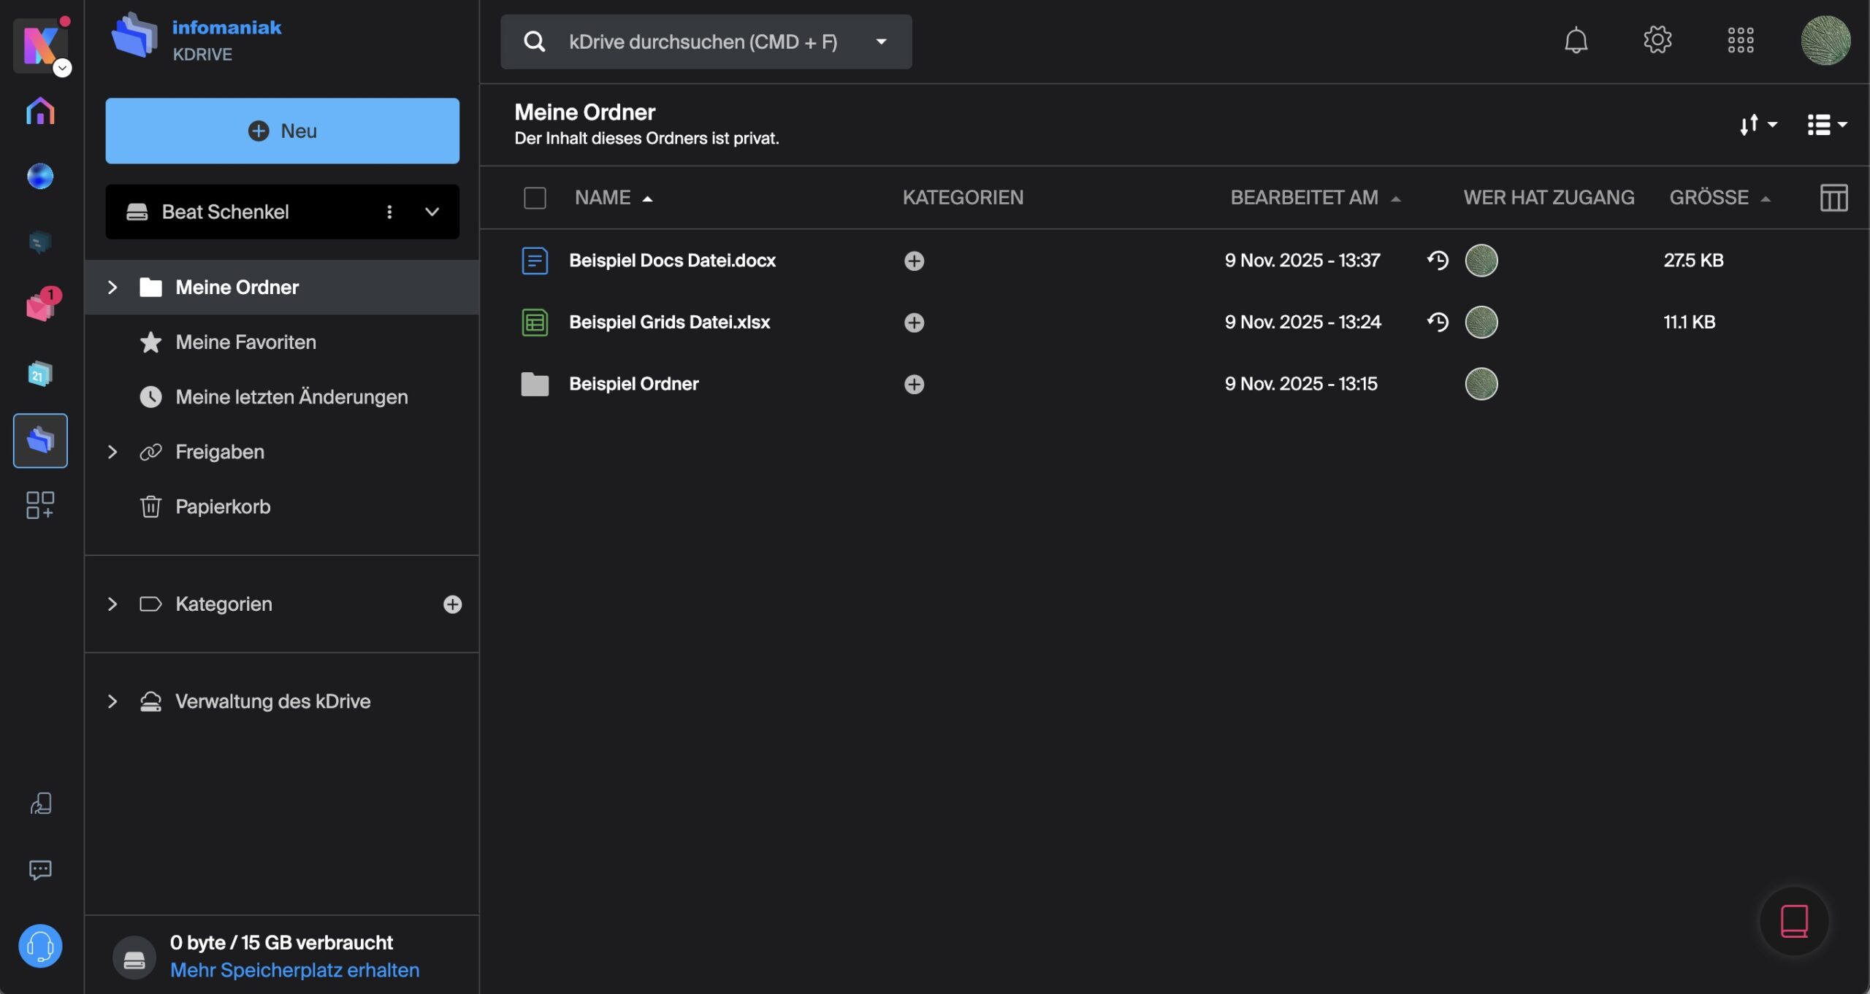1870x994 pixels.
Task: Tick the select-all checkbox in header
Action: (535, 198)
